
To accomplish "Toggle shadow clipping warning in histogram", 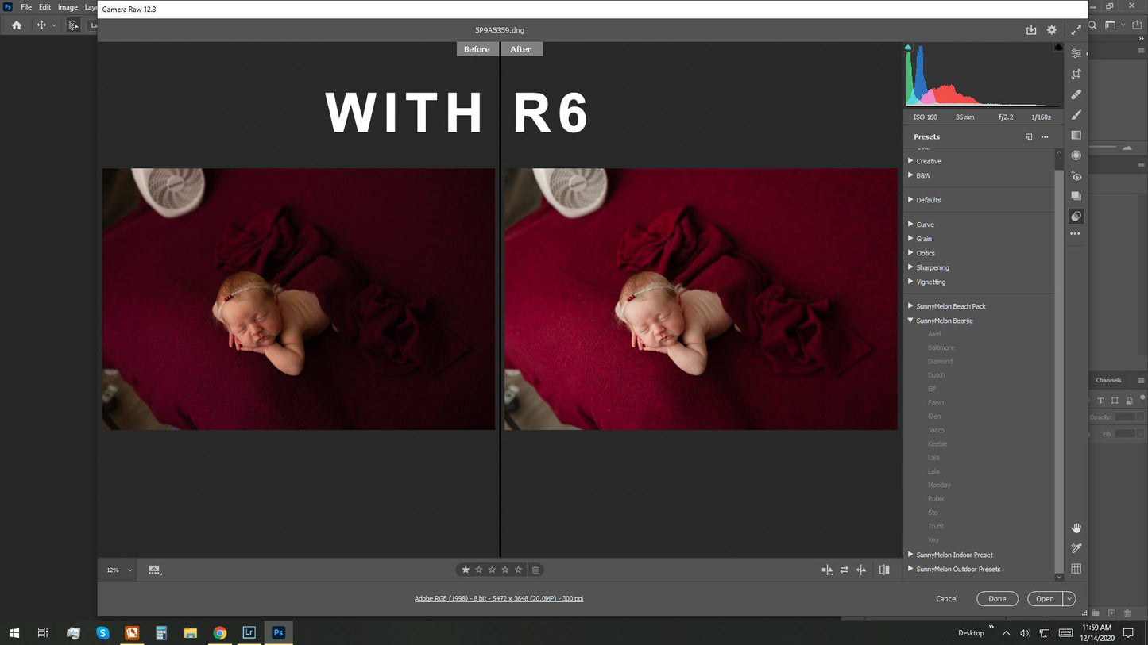I will [x=908, y=48].
